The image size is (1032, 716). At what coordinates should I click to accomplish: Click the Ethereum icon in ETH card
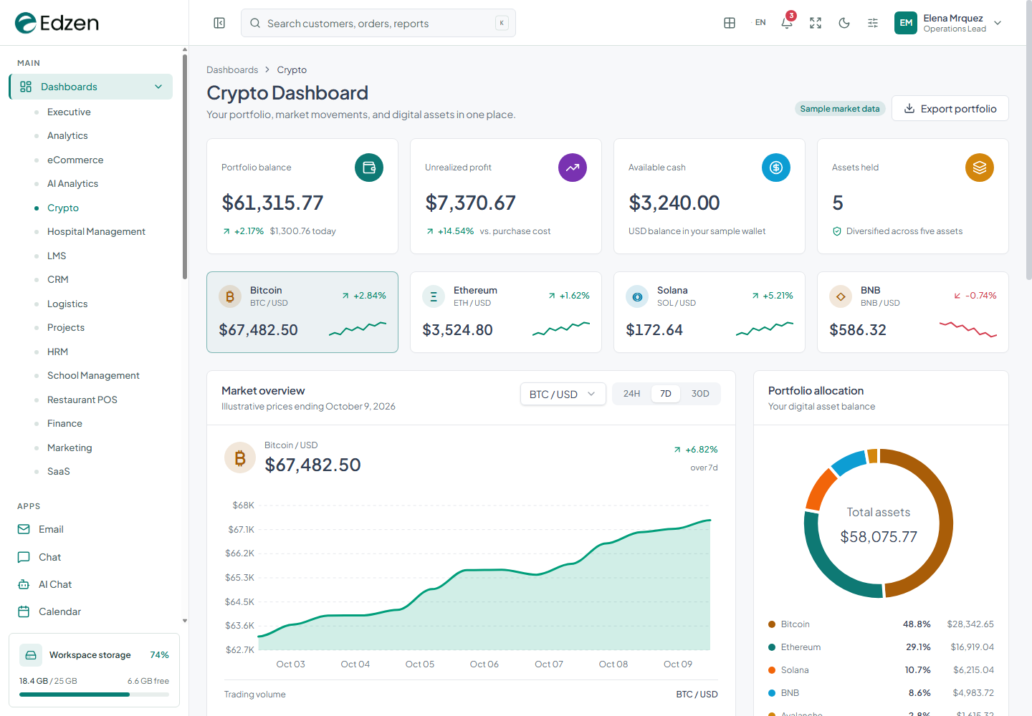point(434,296)
